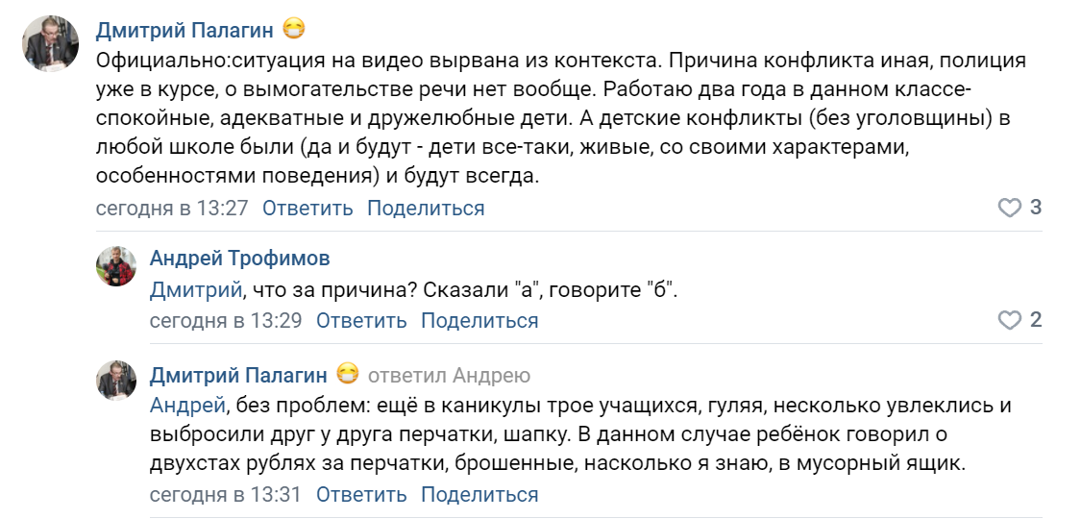Reply to the comment posted at 13:31
Image resolution: width=1081 pixels, height=519 pixels.
(x=361, y=495)
